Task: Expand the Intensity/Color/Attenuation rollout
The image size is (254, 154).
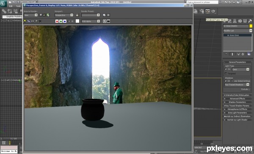Action: coord(237,95)
